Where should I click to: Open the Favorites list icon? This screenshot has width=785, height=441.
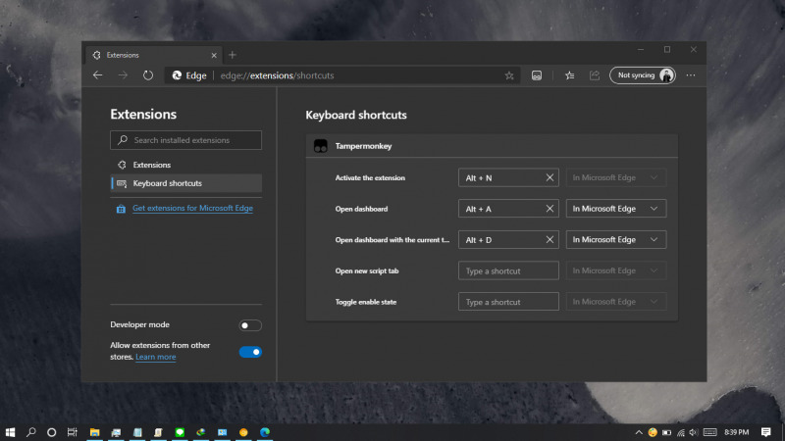point(570,75)
